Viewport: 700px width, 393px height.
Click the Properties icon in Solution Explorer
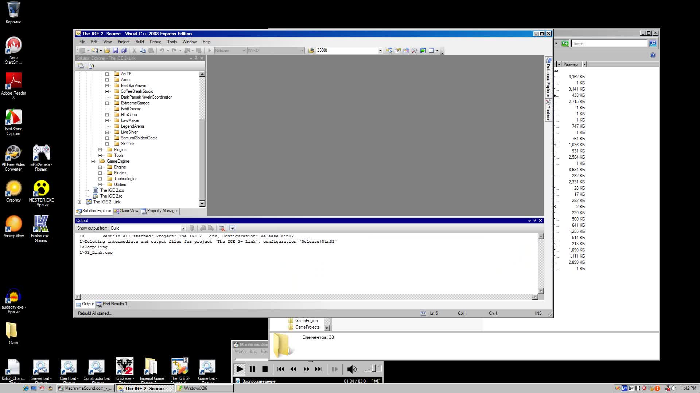pyautogui.click(x=81, y=66)
